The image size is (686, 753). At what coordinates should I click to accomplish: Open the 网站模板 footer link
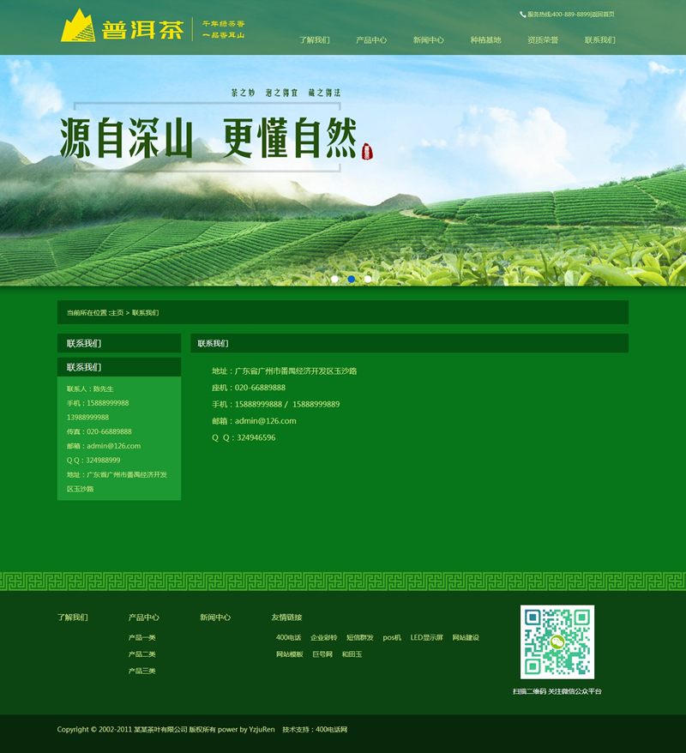click(x=289, y=654)
